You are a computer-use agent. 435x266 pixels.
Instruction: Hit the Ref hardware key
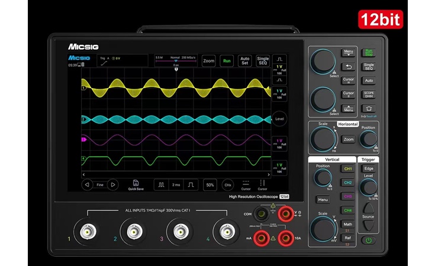347,238
